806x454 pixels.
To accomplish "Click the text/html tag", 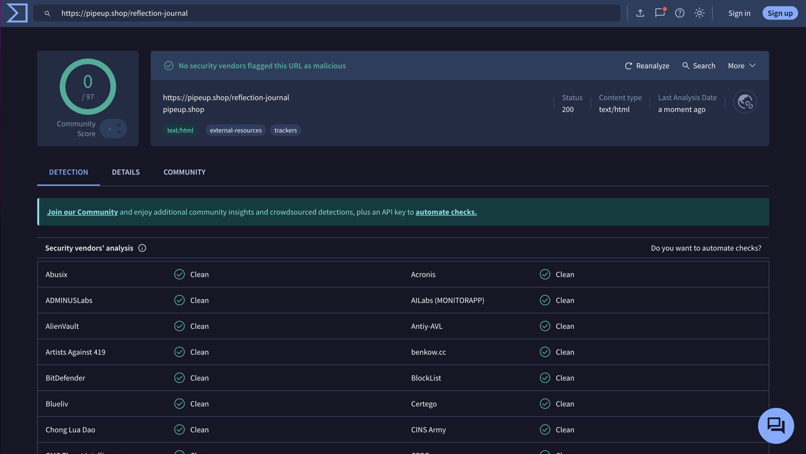I will 180,130.
